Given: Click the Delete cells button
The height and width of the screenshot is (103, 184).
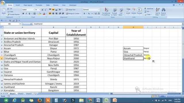Looking at the screenshot, I should tap(134, 11).
